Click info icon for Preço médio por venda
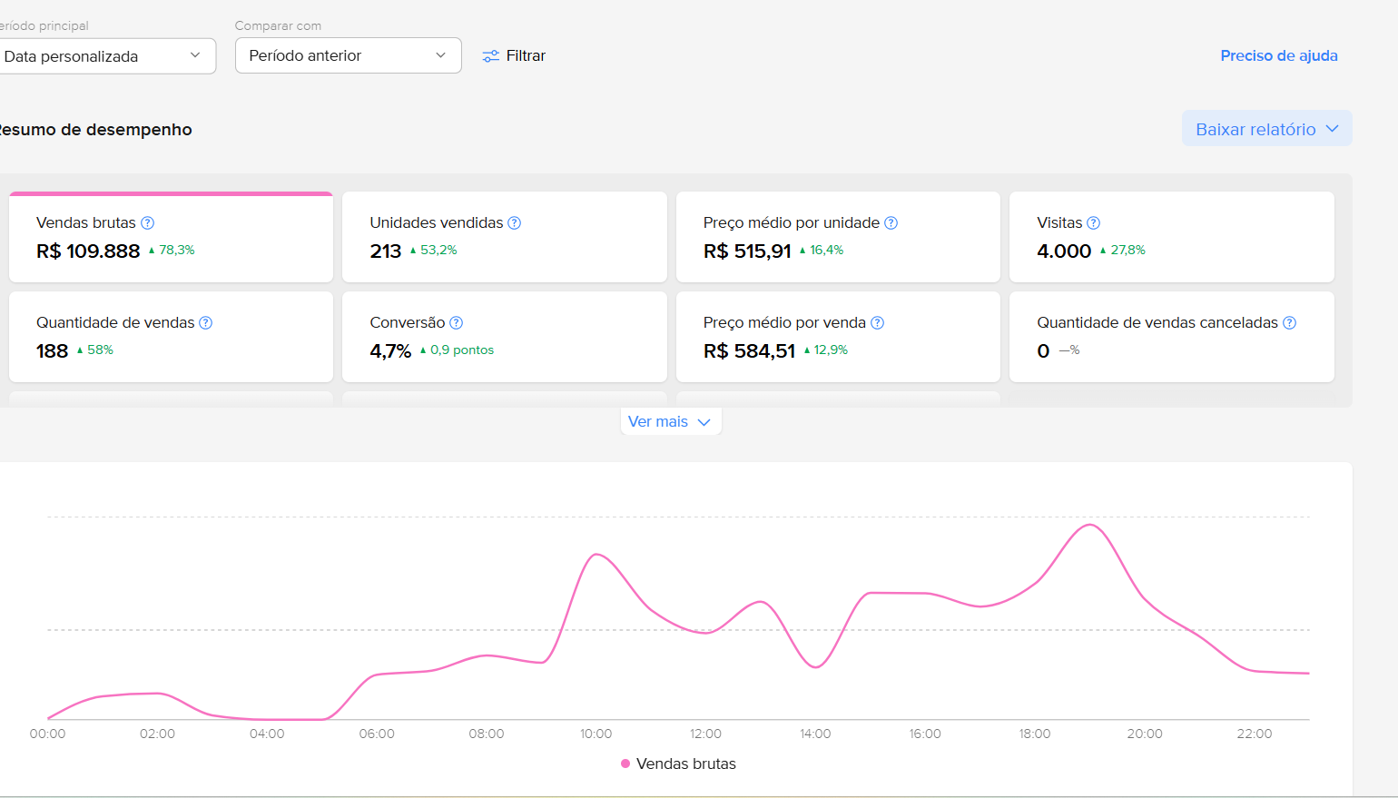Screen dimensions: 1398x798 (877, 323)
